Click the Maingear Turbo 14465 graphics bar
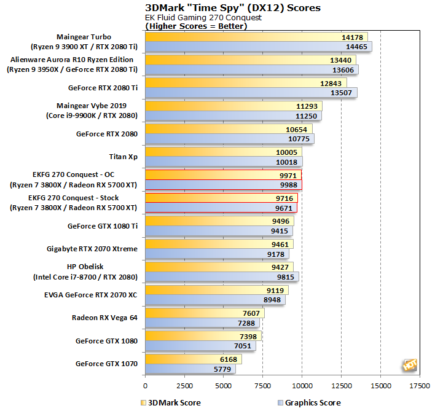The height and width of the screenshot is (411, 435). [x=258, y=47]
